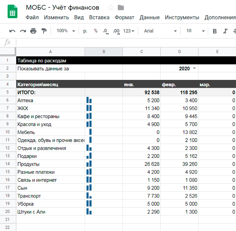Select total value 118 295
The height and width of the screenshot is (231, 236).
click(179, 92)
